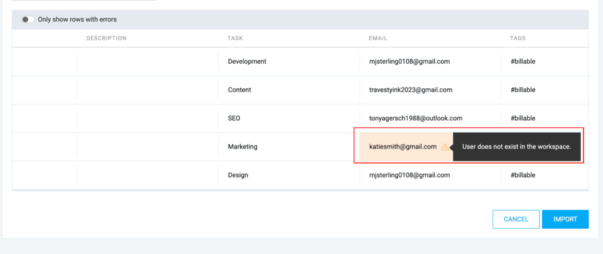Click the warning triangle icon beside katiesmith@gmail.com

pyautogui.click(x=445, y=147)
